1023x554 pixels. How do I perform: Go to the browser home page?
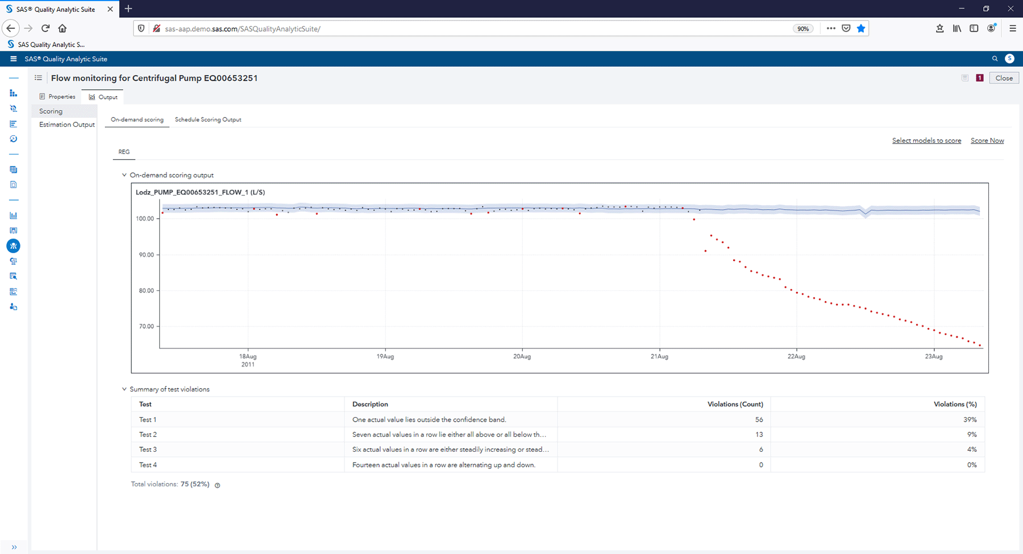point(63,28)
